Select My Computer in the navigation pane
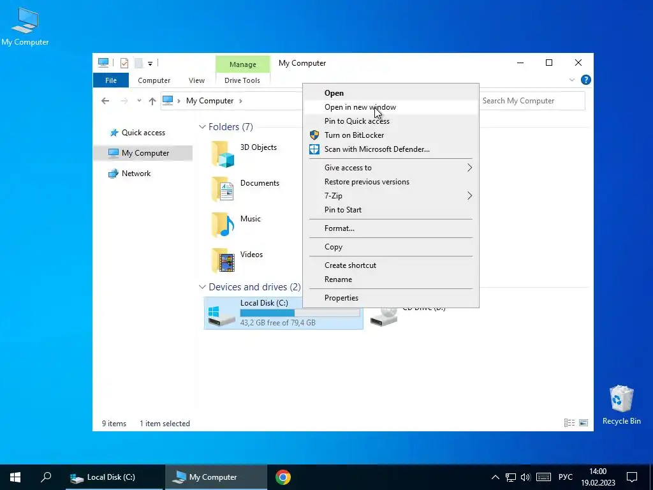 [x=143, y=153]
